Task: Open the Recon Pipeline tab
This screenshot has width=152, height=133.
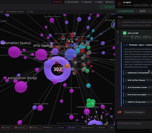Action: click(x=72, y=2)
